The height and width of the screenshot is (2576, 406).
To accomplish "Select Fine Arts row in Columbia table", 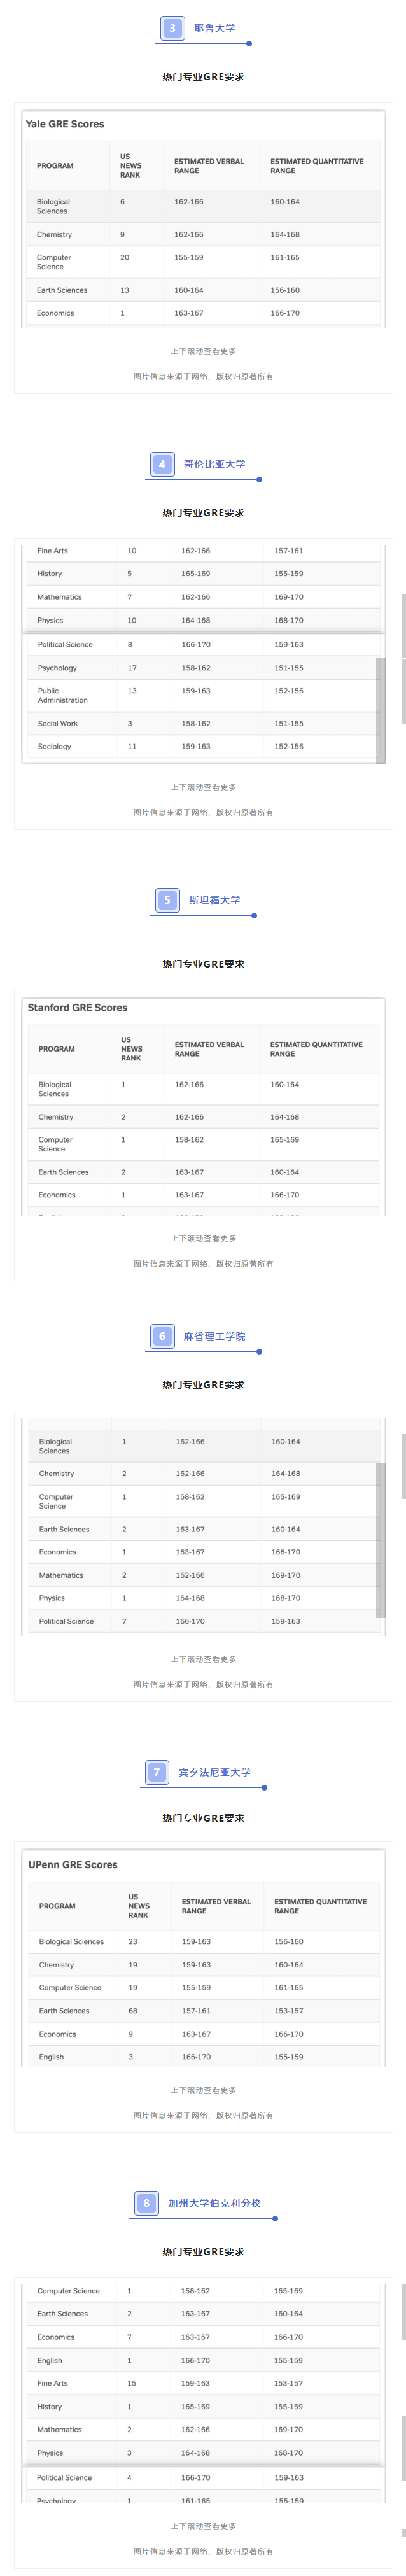I will pyautogui.click(x=203, y=551).
